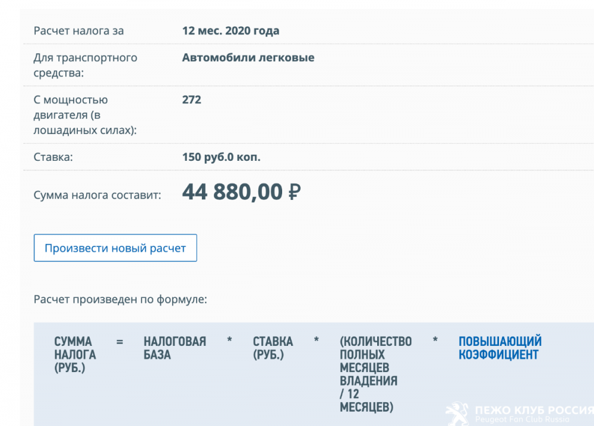
Task: Click the Ставка label
Action: pyautogui.click(x=53, y=157)
